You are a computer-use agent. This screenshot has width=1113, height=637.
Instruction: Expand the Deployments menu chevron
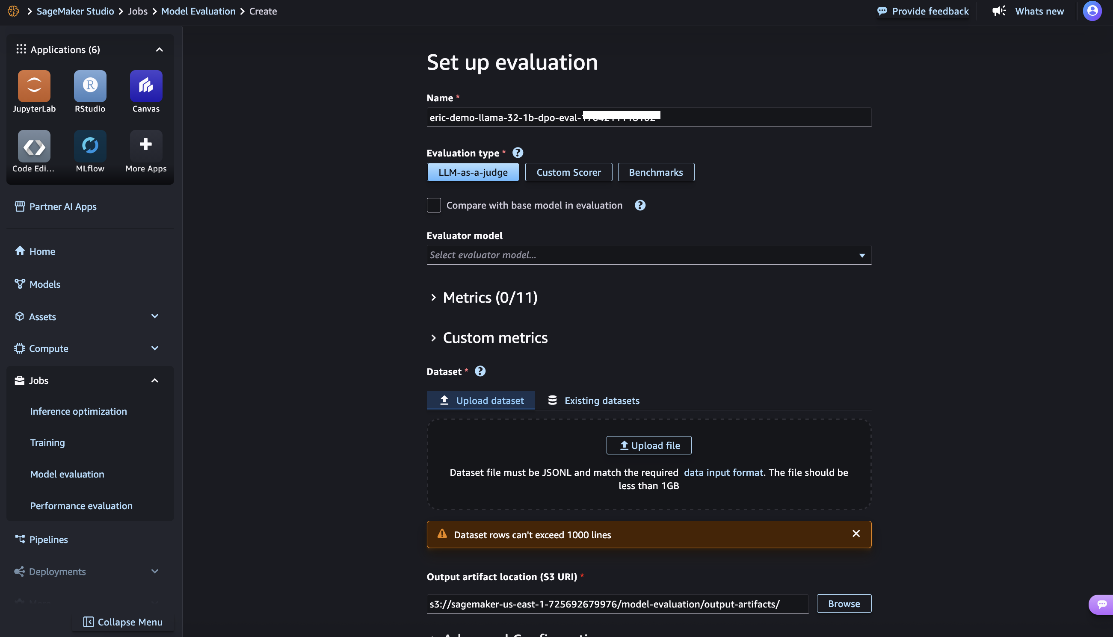[x=154, y=571]
